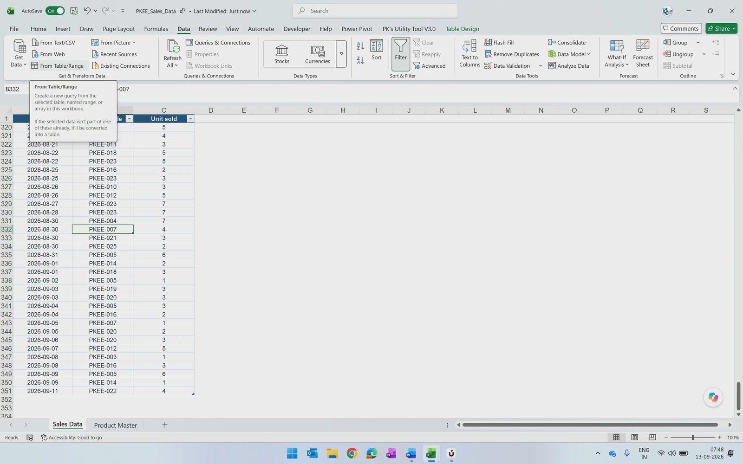Toggle AutoSave switch off
Viewport: 743px width, 464px height.
point(55,11)
